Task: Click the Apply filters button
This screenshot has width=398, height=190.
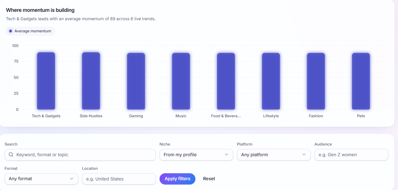Action: (177, 179)
